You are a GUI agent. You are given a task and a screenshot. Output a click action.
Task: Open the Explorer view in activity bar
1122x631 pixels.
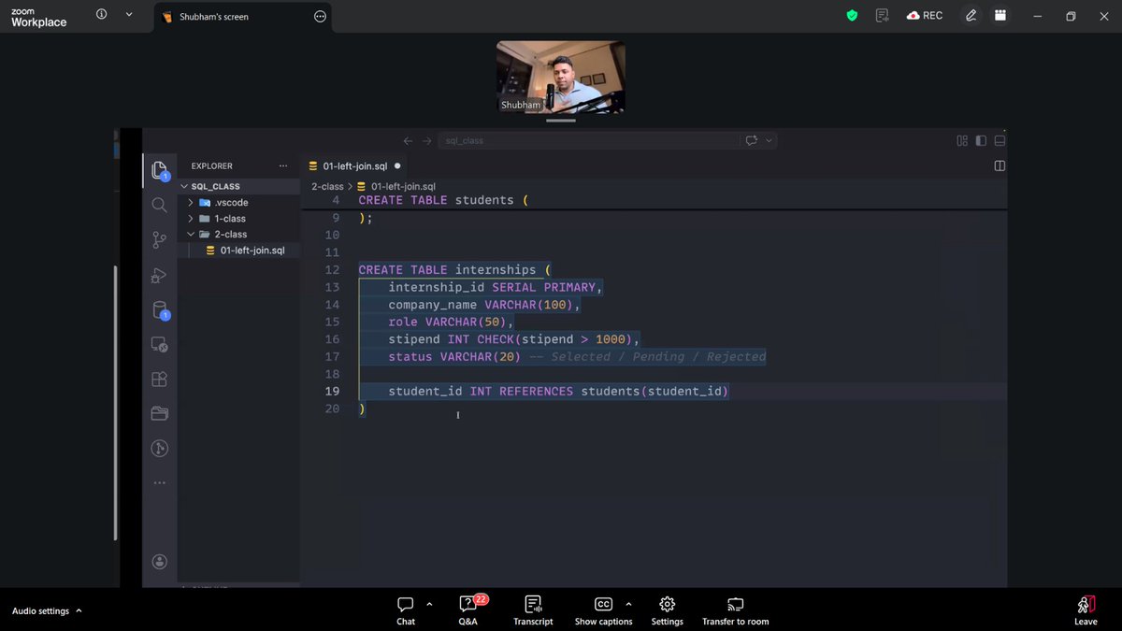(160, 169)
